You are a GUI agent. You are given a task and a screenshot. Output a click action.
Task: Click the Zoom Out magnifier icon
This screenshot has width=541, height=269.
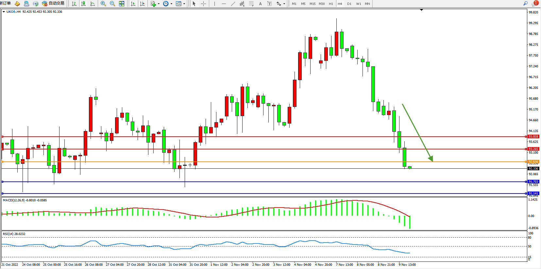tap(112, 4)
